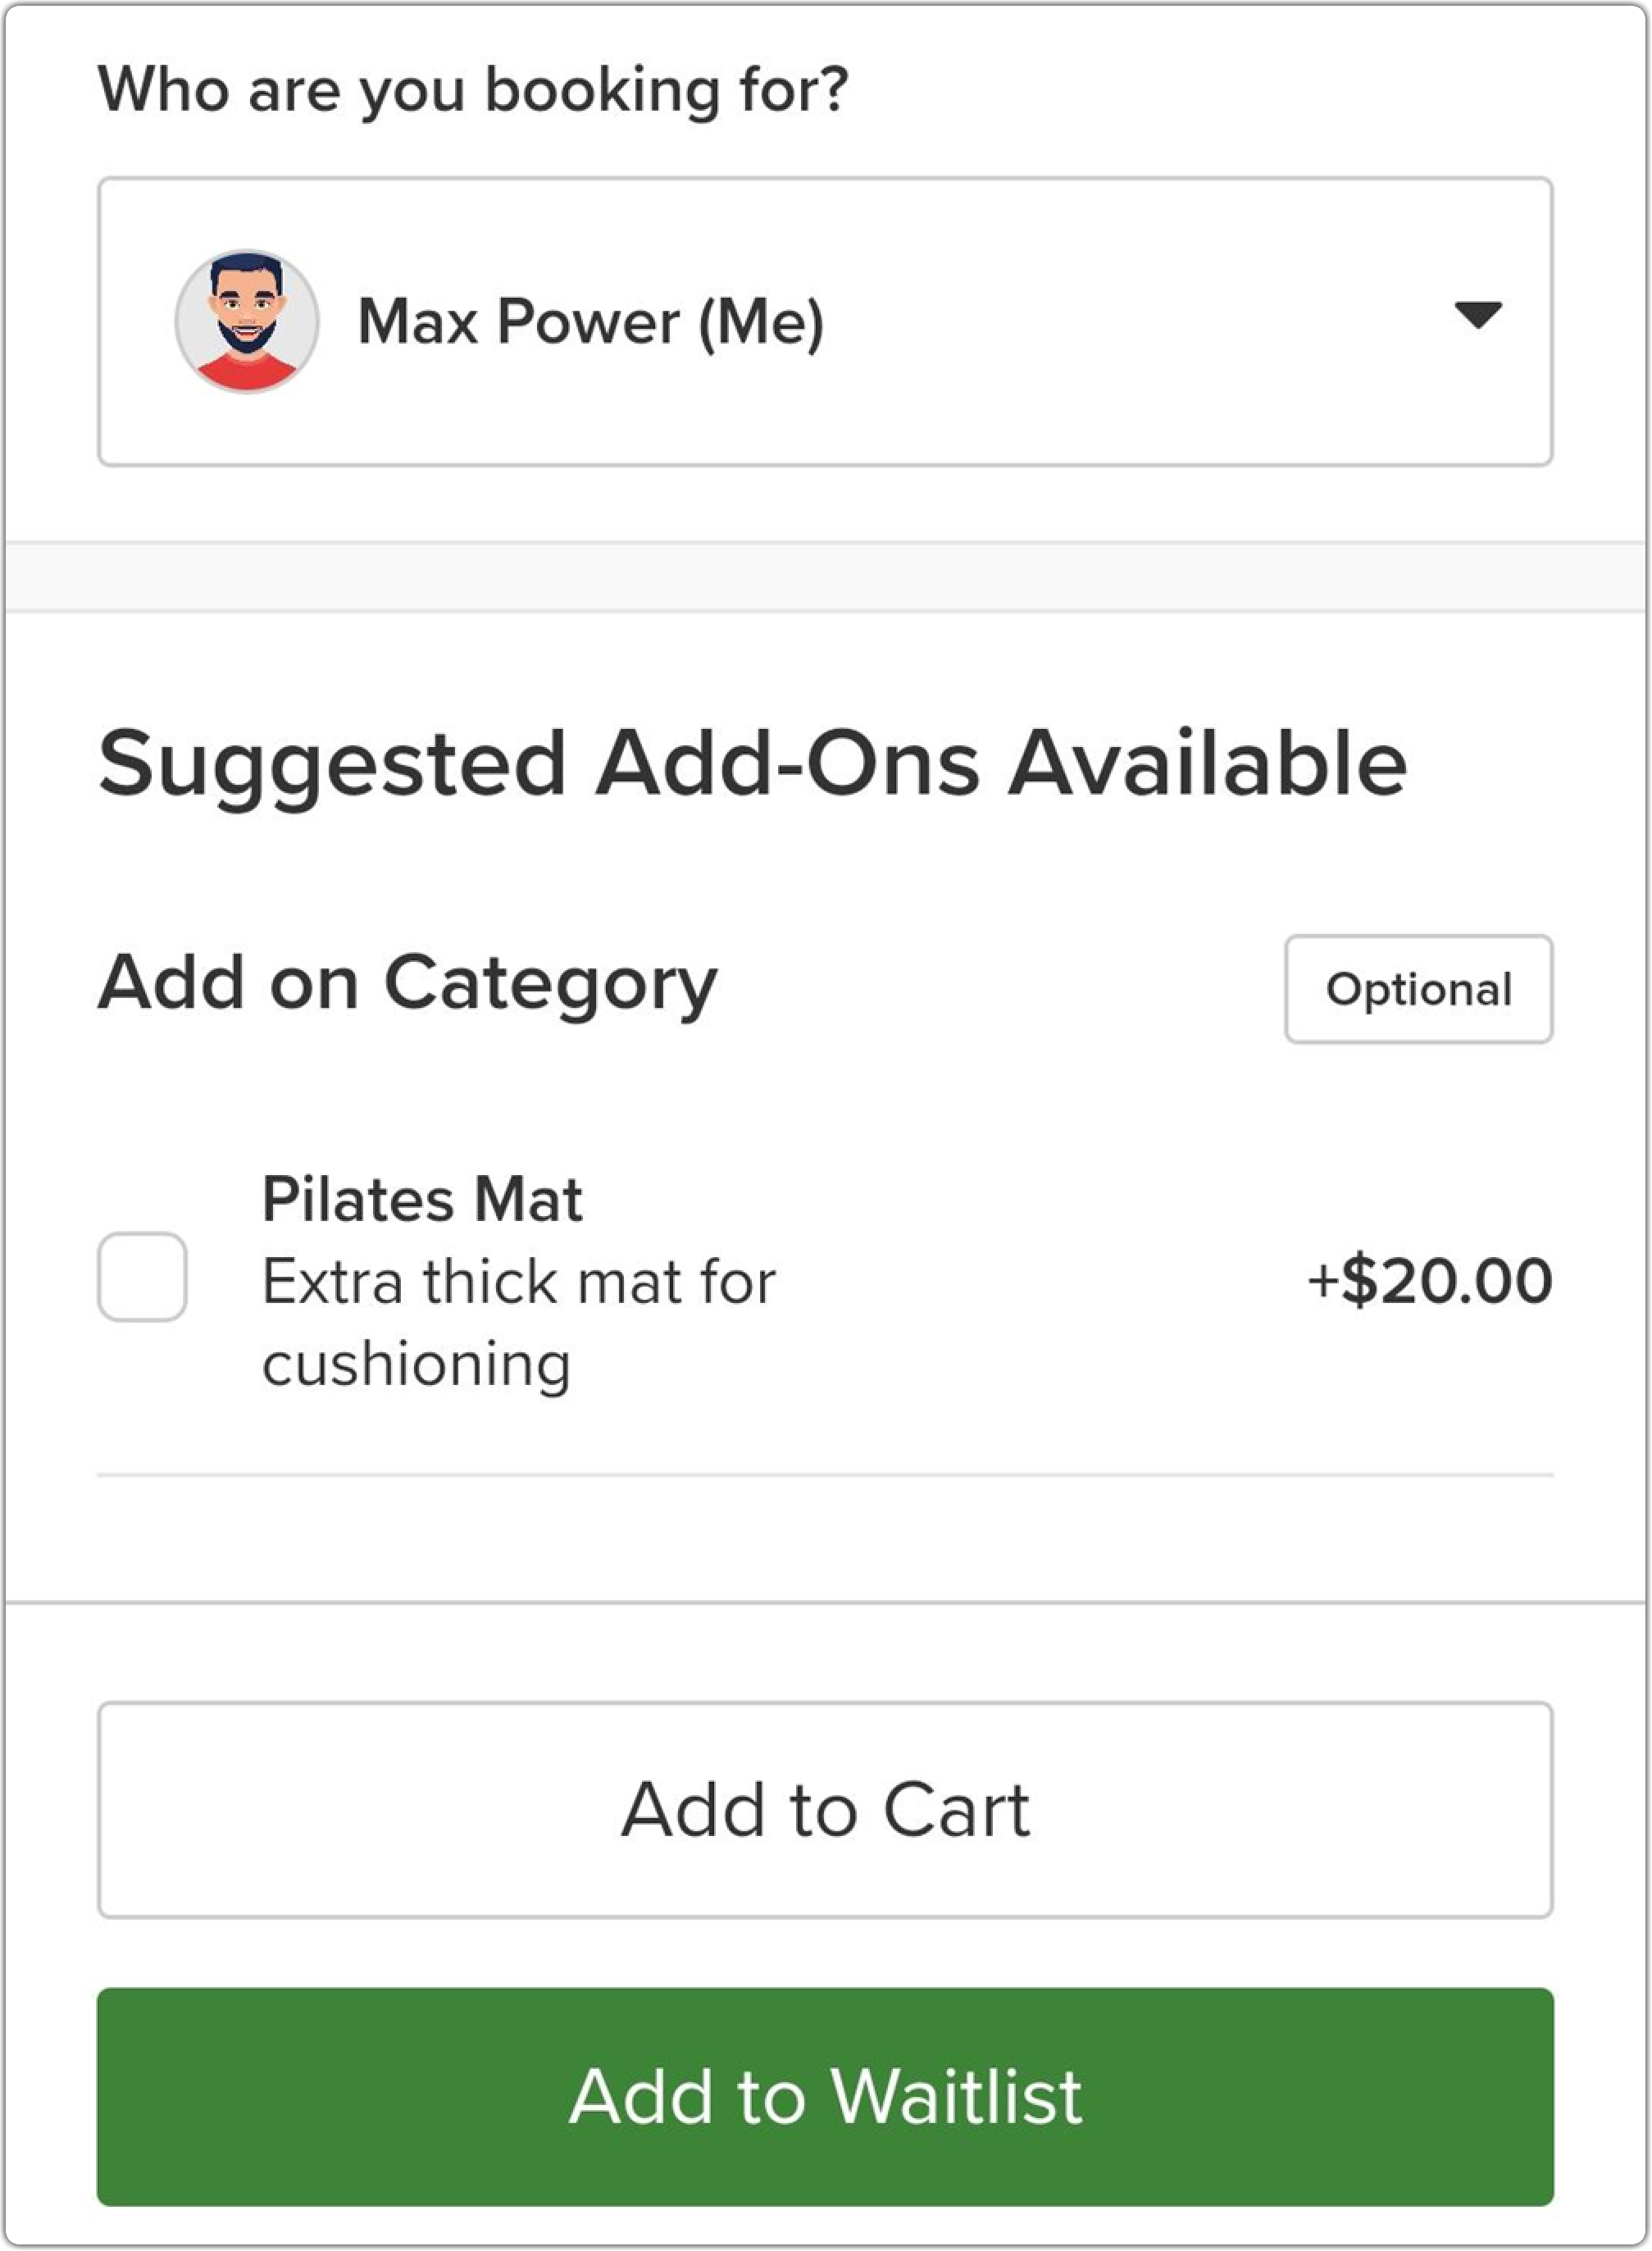Screen dimensions: 1652x2251
Task: Click the word Waitlist on green button
Action: coord(957,2096)
